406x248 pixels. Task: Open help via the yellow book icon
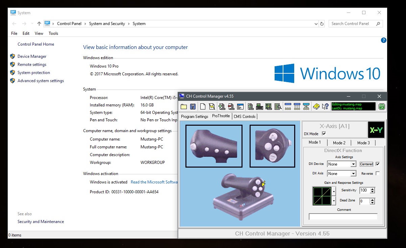point(316,107)
